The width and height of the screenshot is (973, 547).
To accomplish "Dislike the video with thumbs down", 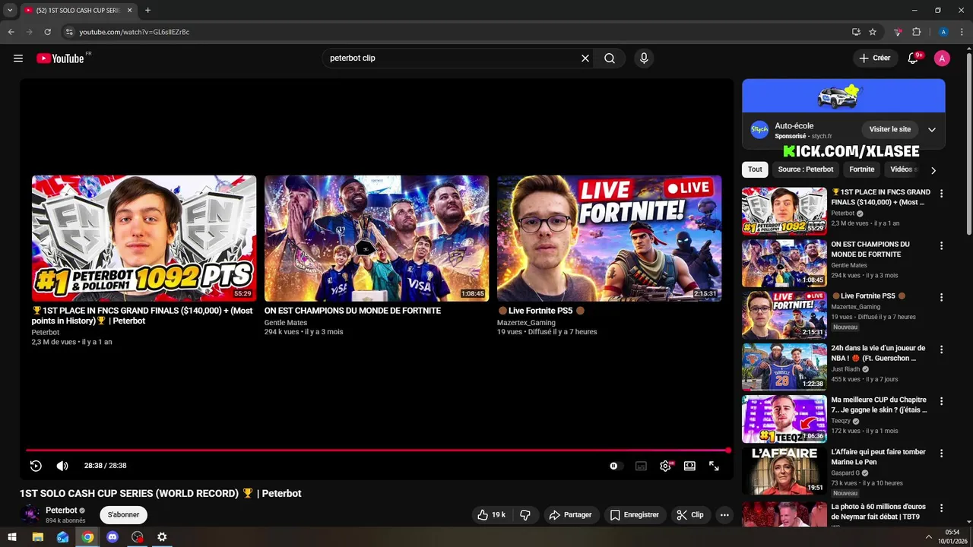I will [x=525, y=515].
